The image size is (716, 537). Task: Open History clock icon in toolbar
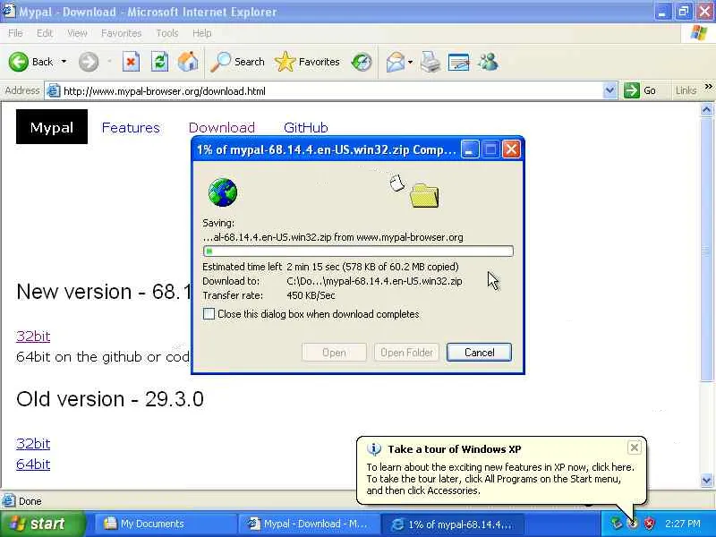(x=362, y=62)
